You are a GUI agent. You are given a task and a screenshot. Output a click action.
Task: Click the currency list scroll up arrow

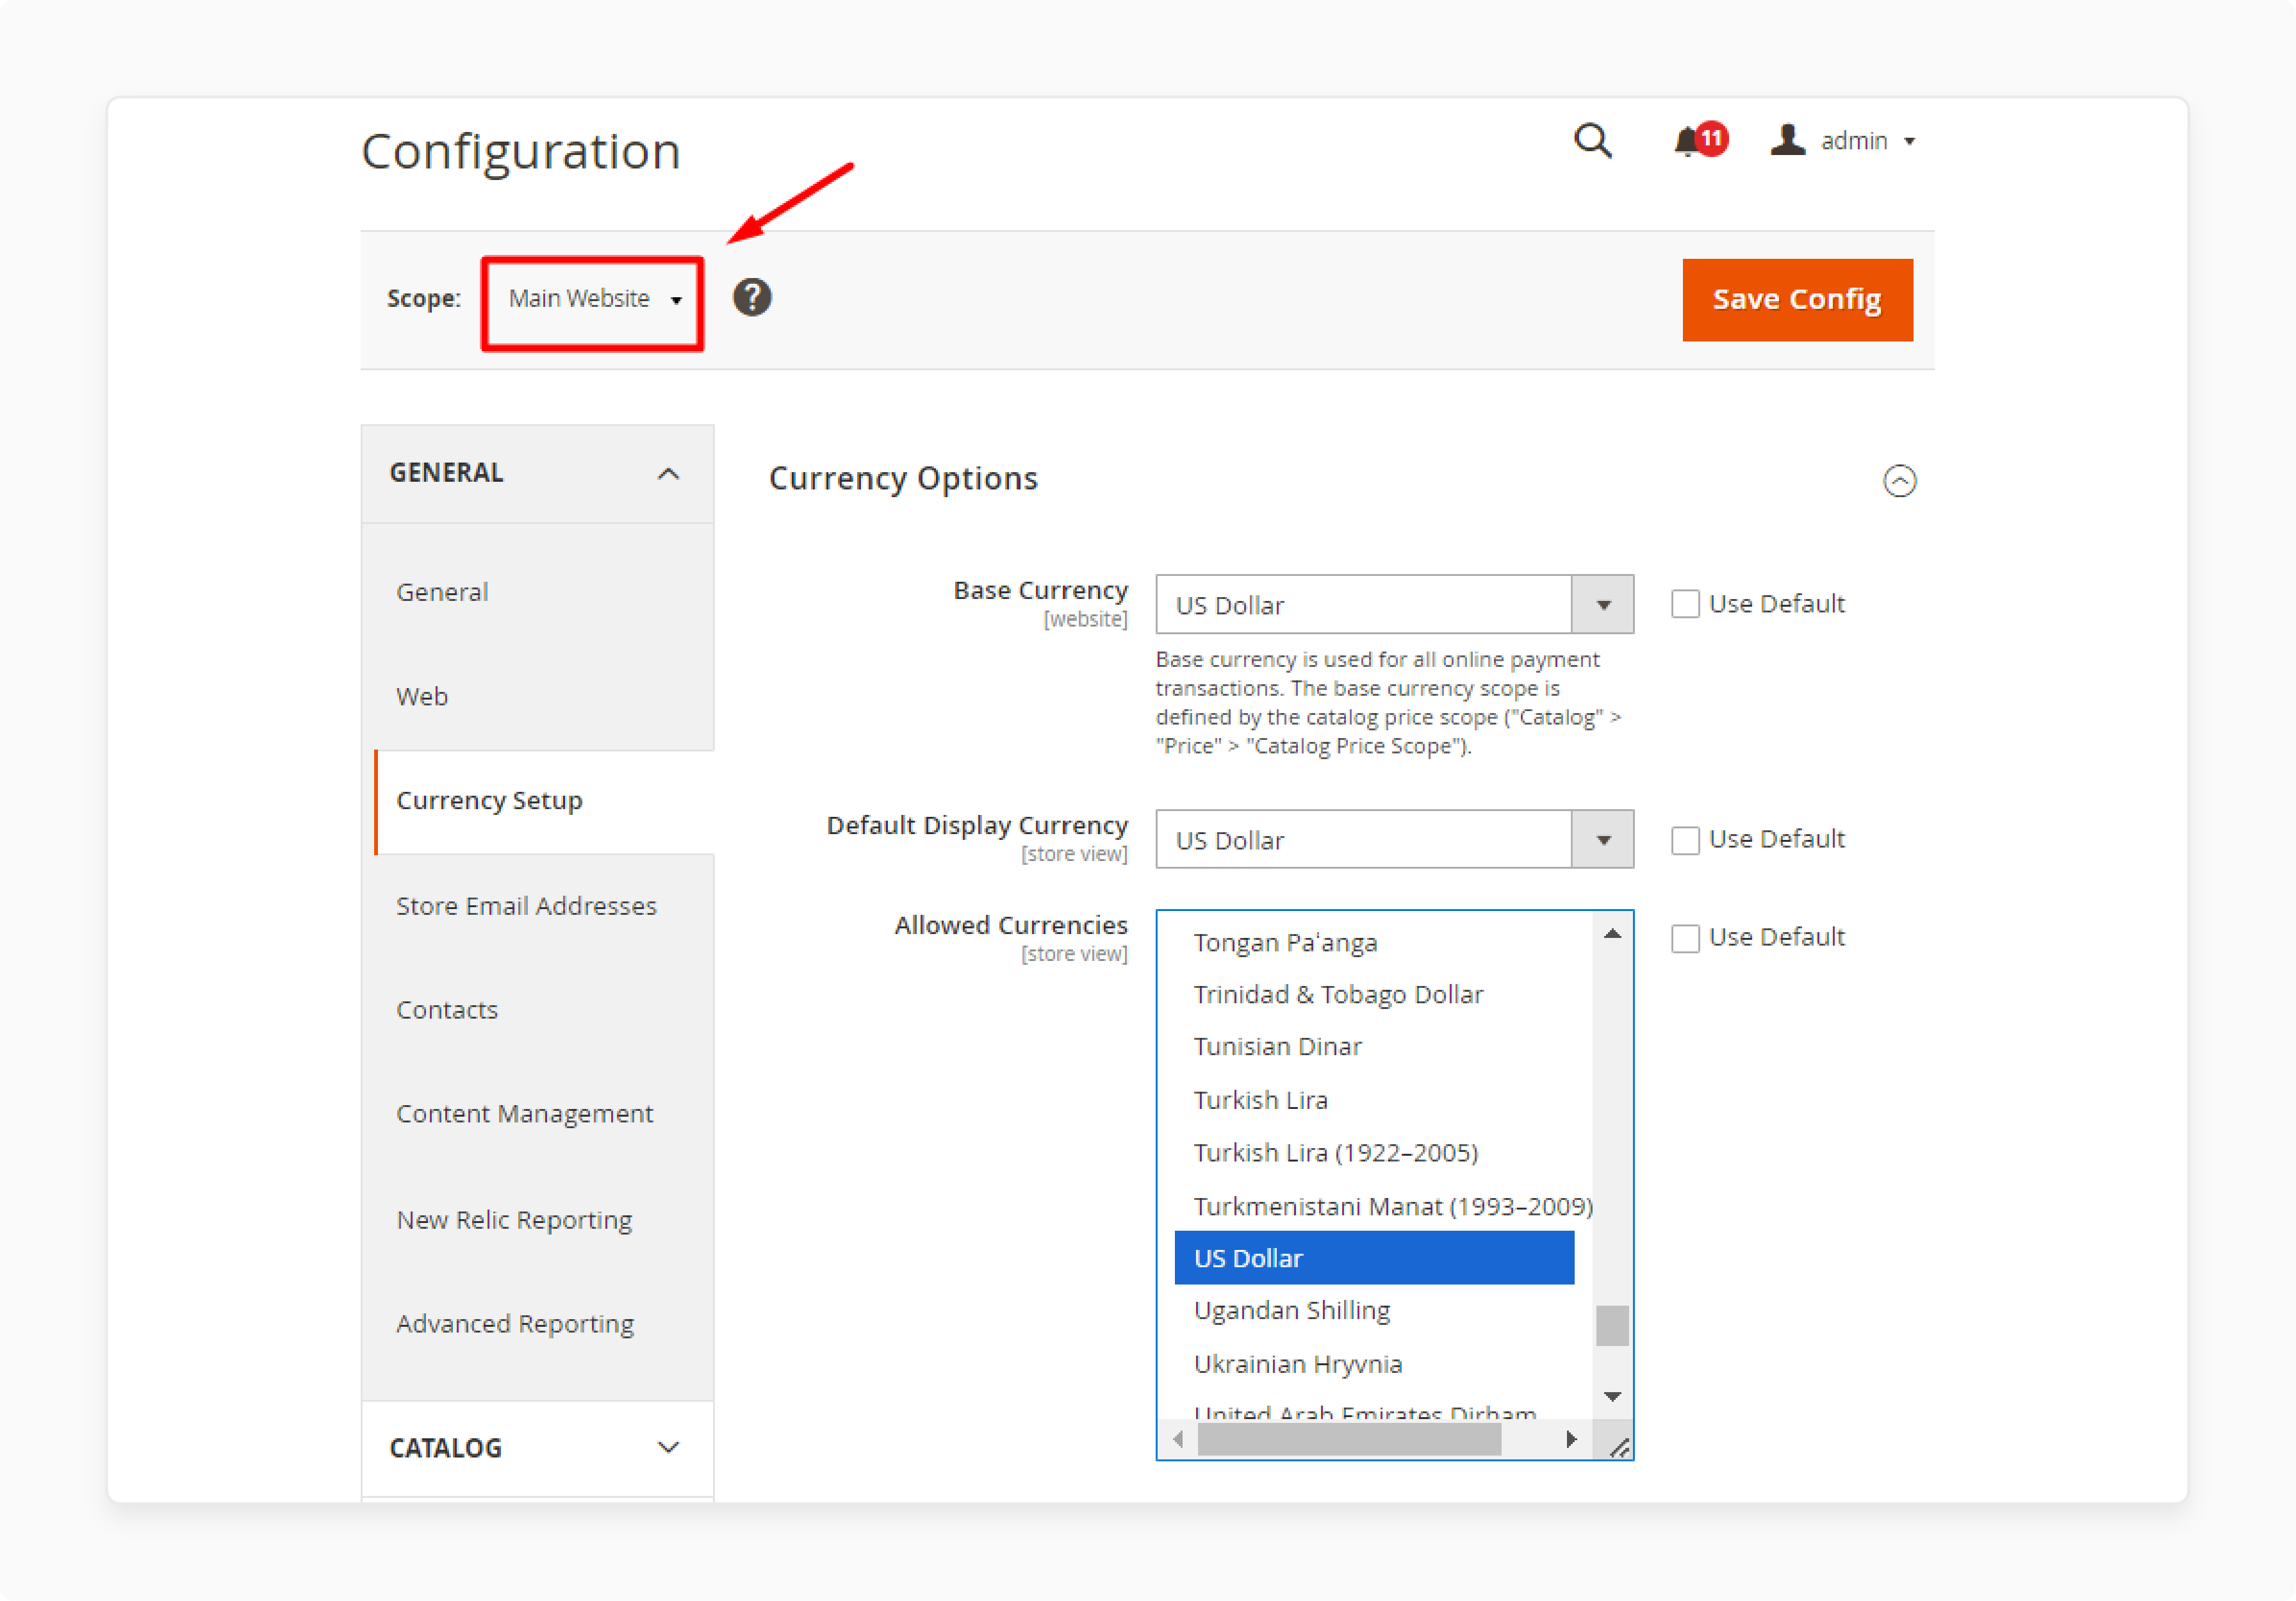(x=1612, y=933)
